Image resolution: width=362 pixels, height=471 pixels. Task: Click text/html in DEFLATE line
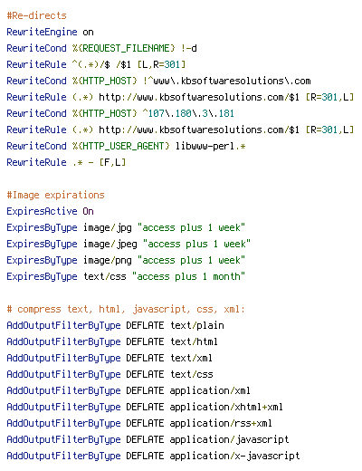click(194, 341)
